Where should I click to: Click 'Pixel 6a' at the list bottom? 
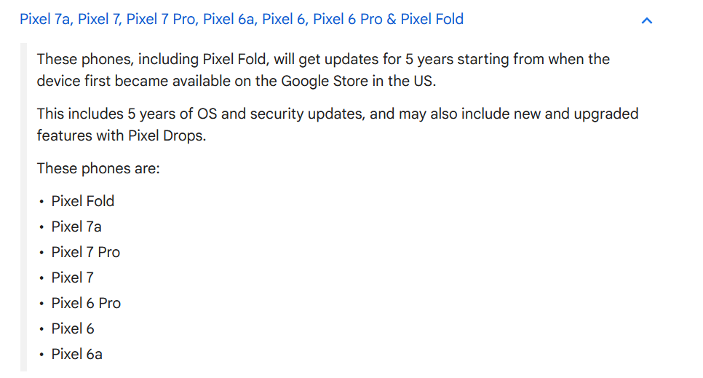(76, 354)
